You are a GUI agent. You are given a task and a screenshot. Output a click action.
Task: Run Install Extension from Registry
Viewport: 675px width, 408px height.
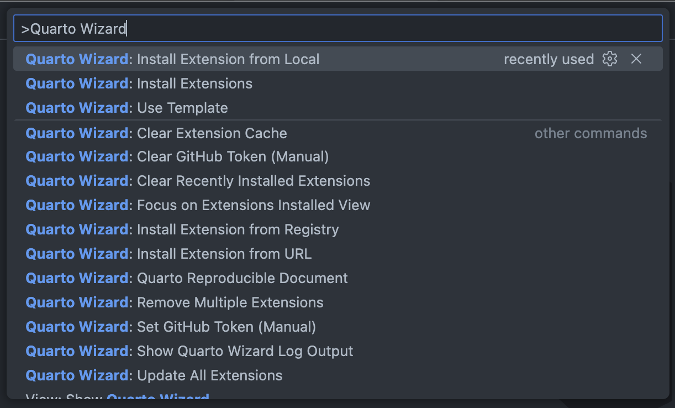(x=182, y=229)
